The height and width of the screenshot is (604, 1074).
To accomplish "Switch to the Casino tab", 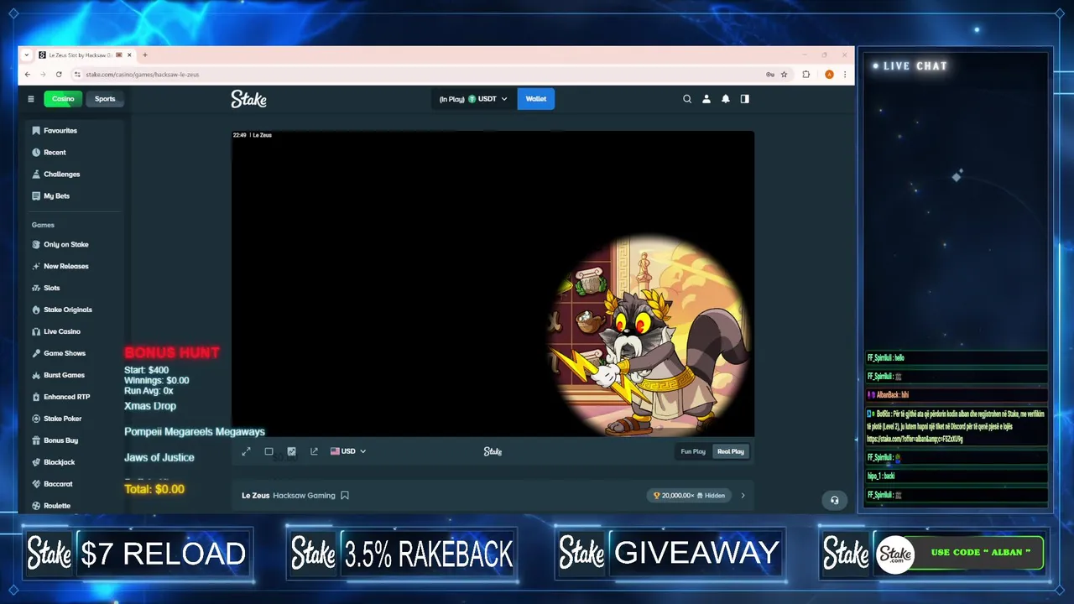I will pyautogui.click(x=63, y=99).
